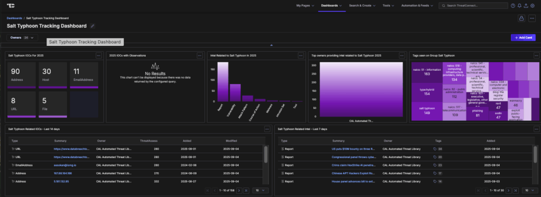This screenshot has height=197, width=541.
Task: Click the upload icon in top bar
Action: [x=526, y=5]
